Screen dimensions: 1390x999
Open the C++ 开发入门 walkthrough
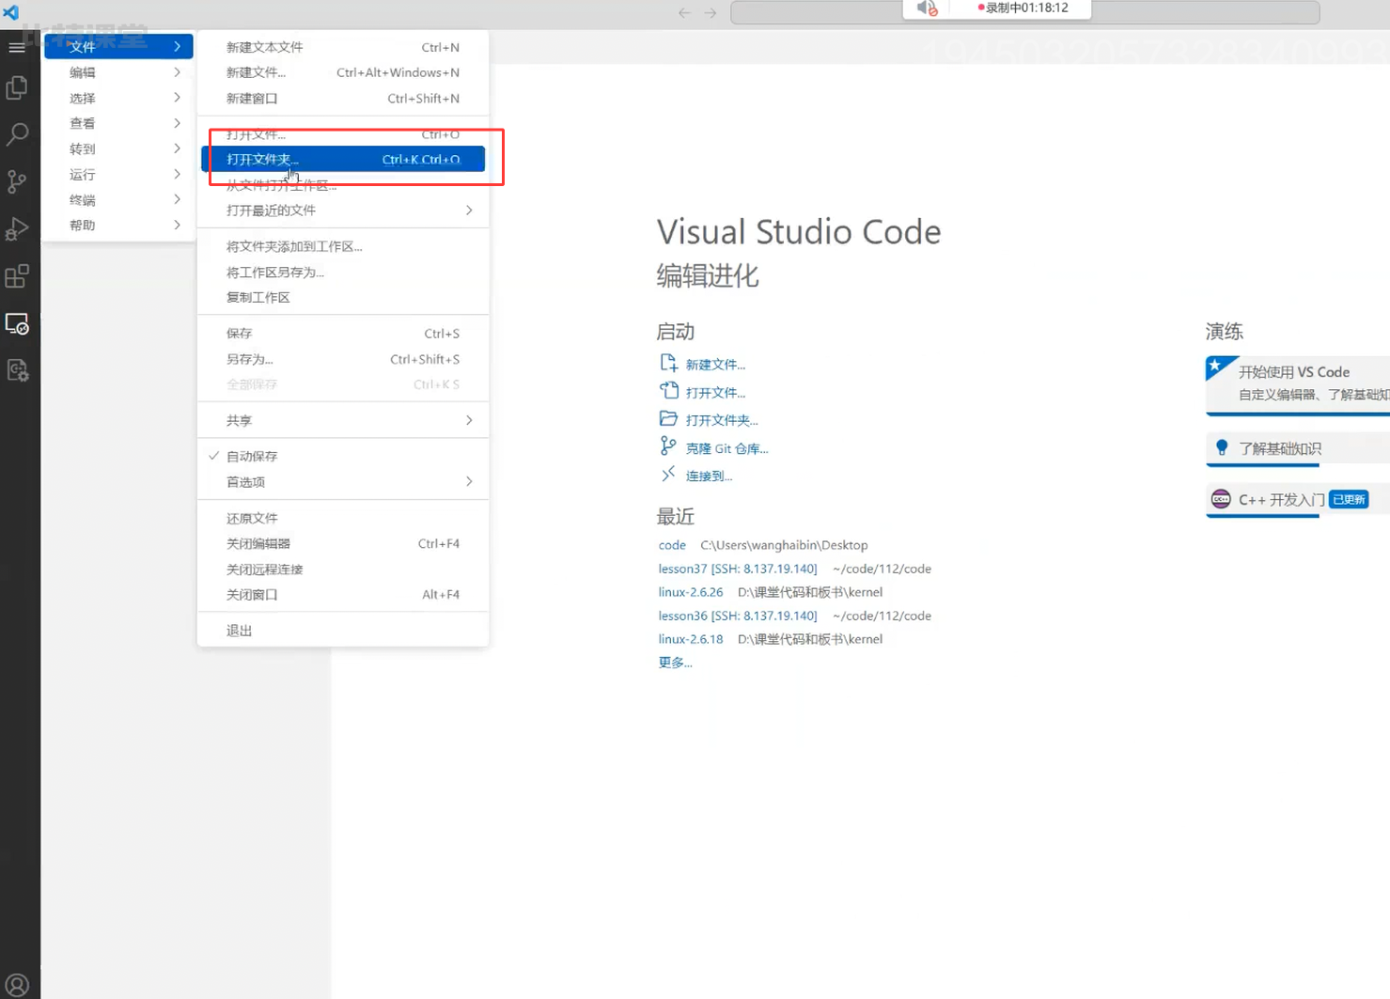point(1298,500)
